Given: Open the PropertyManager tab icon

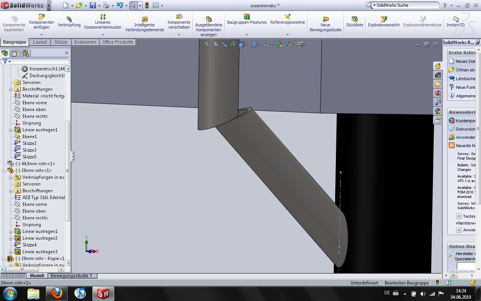Looking at the screenshot, I should [15, 53].
